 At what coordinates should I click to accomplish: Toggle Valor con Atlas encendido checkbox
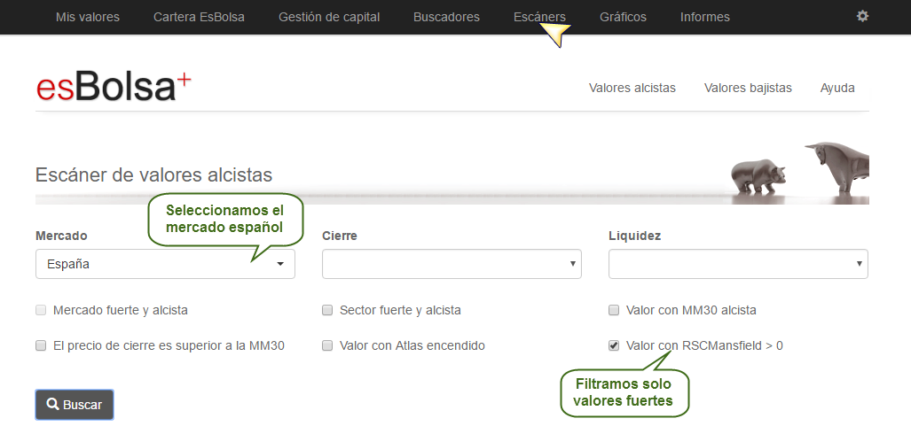[327, 345]
